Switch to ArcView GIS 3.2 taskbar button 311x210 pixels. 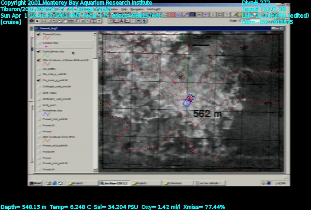114,183
